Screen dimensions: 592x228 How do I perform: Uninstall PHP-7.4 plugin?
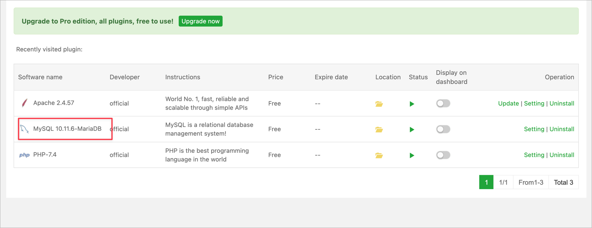[x=562, y=155]
